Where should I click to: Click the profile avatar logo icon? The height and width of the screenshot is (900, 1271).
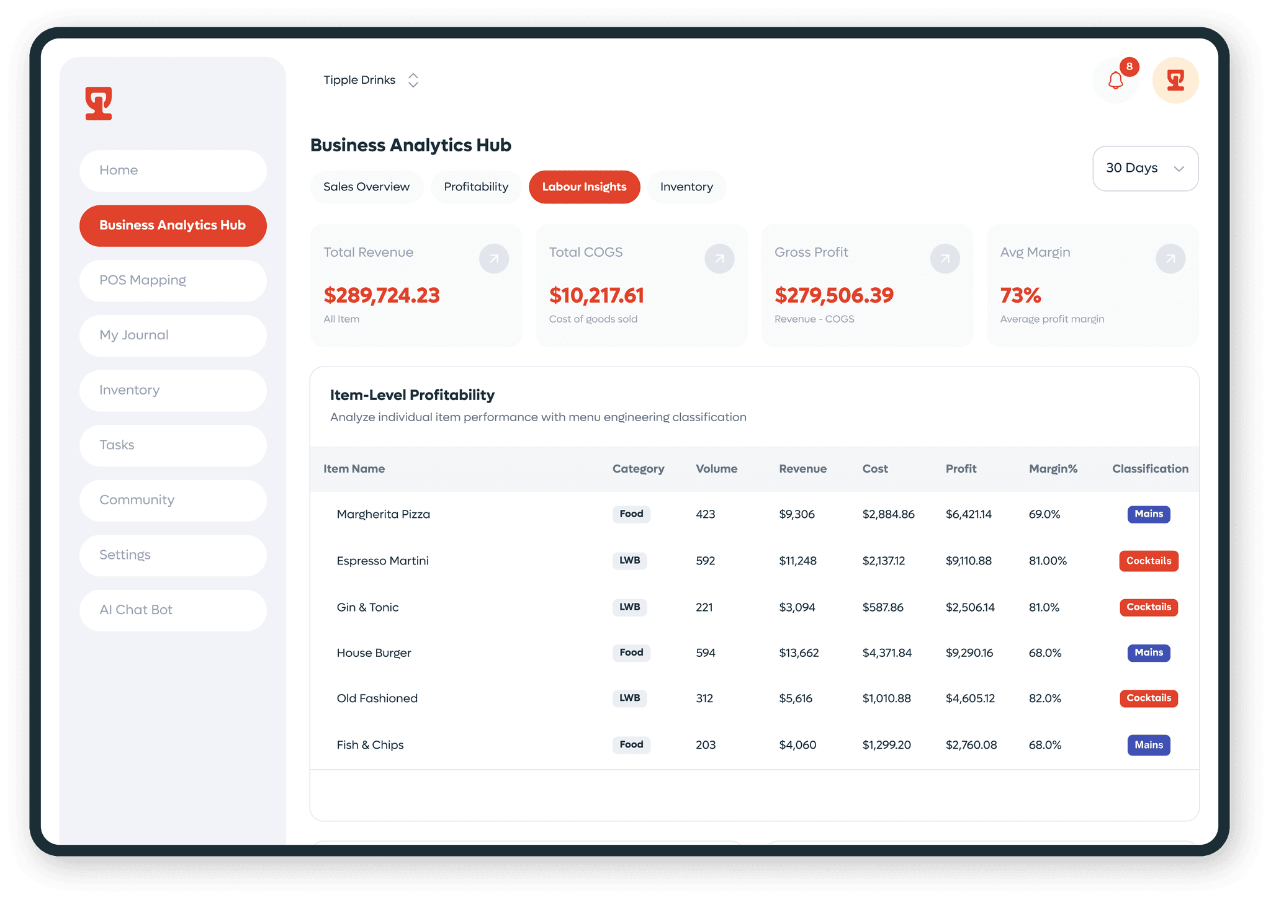click(1175, 81)
